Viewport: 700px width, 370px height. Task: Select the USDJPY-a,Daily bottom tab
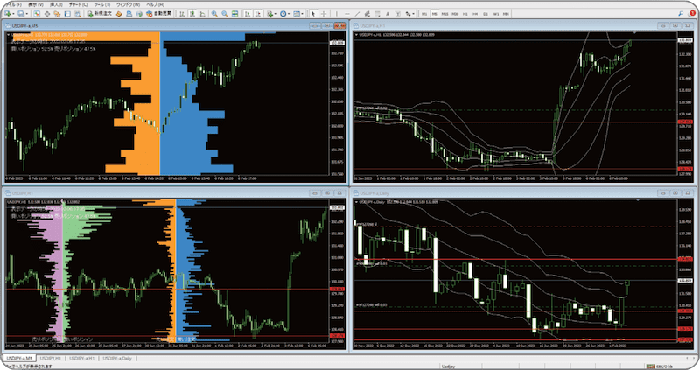(x=122, y=359)
